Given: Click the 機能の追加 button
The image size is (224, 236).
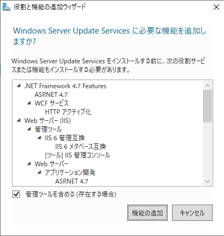Looking at the screenshot, I should (x=147, y=213).
